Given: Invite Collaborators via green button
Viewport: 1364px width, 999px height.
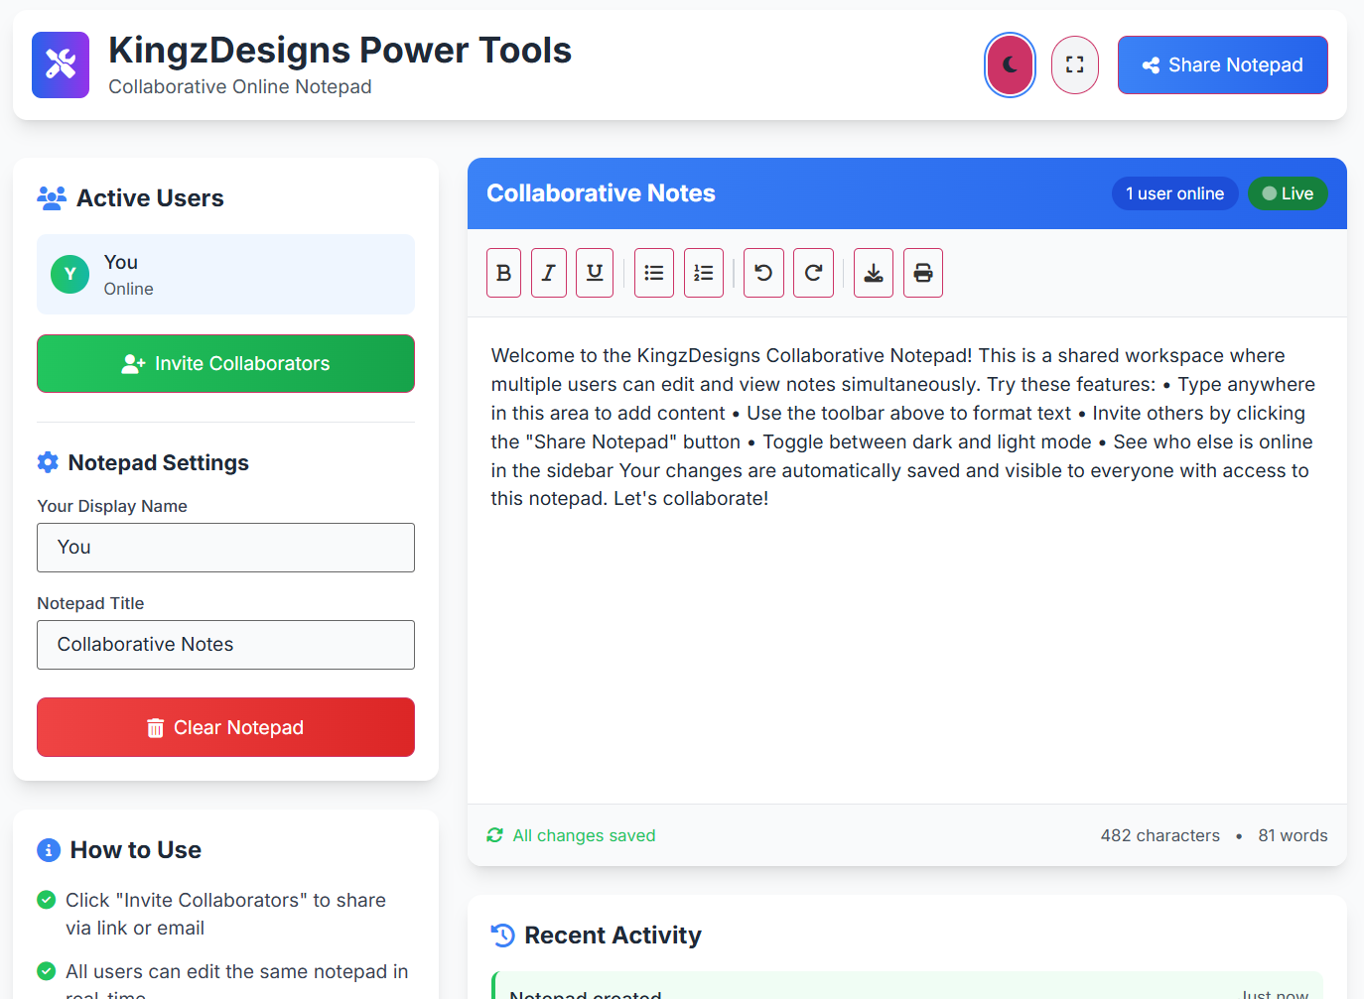Looking at the screenshot, I should (x=225, y=363).
